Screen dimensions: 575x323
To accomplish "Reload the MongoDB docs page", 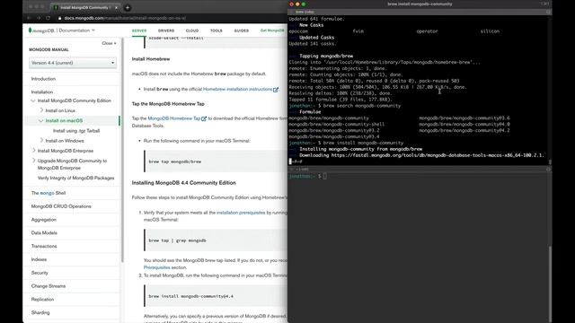I will click(x=48, y=18).
